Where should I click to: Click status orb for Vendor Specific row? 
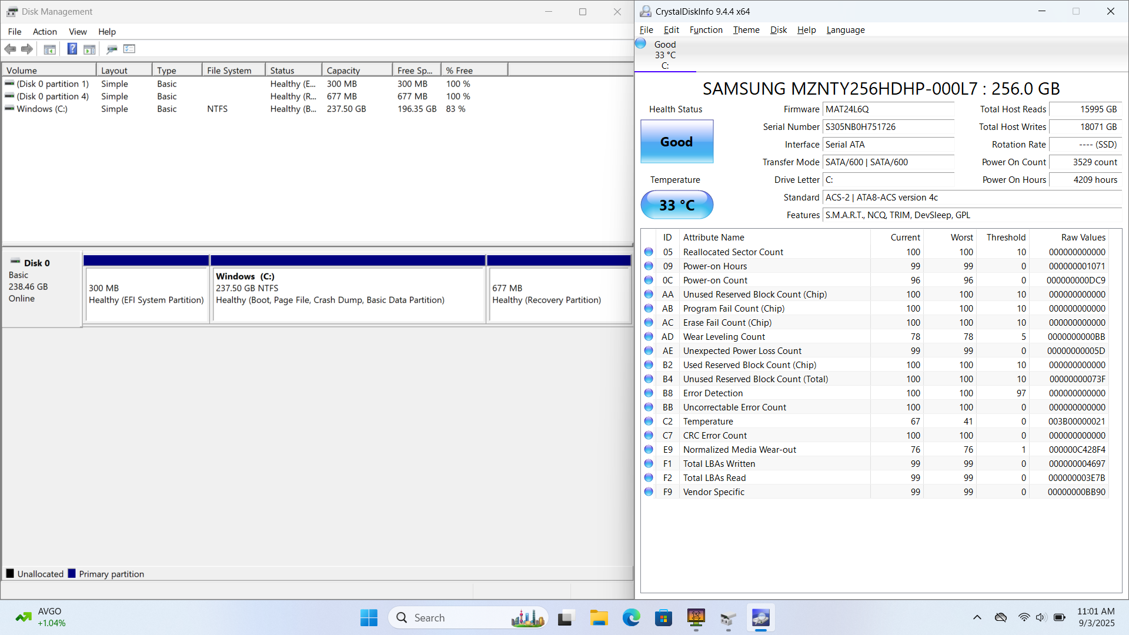(649, 492)
